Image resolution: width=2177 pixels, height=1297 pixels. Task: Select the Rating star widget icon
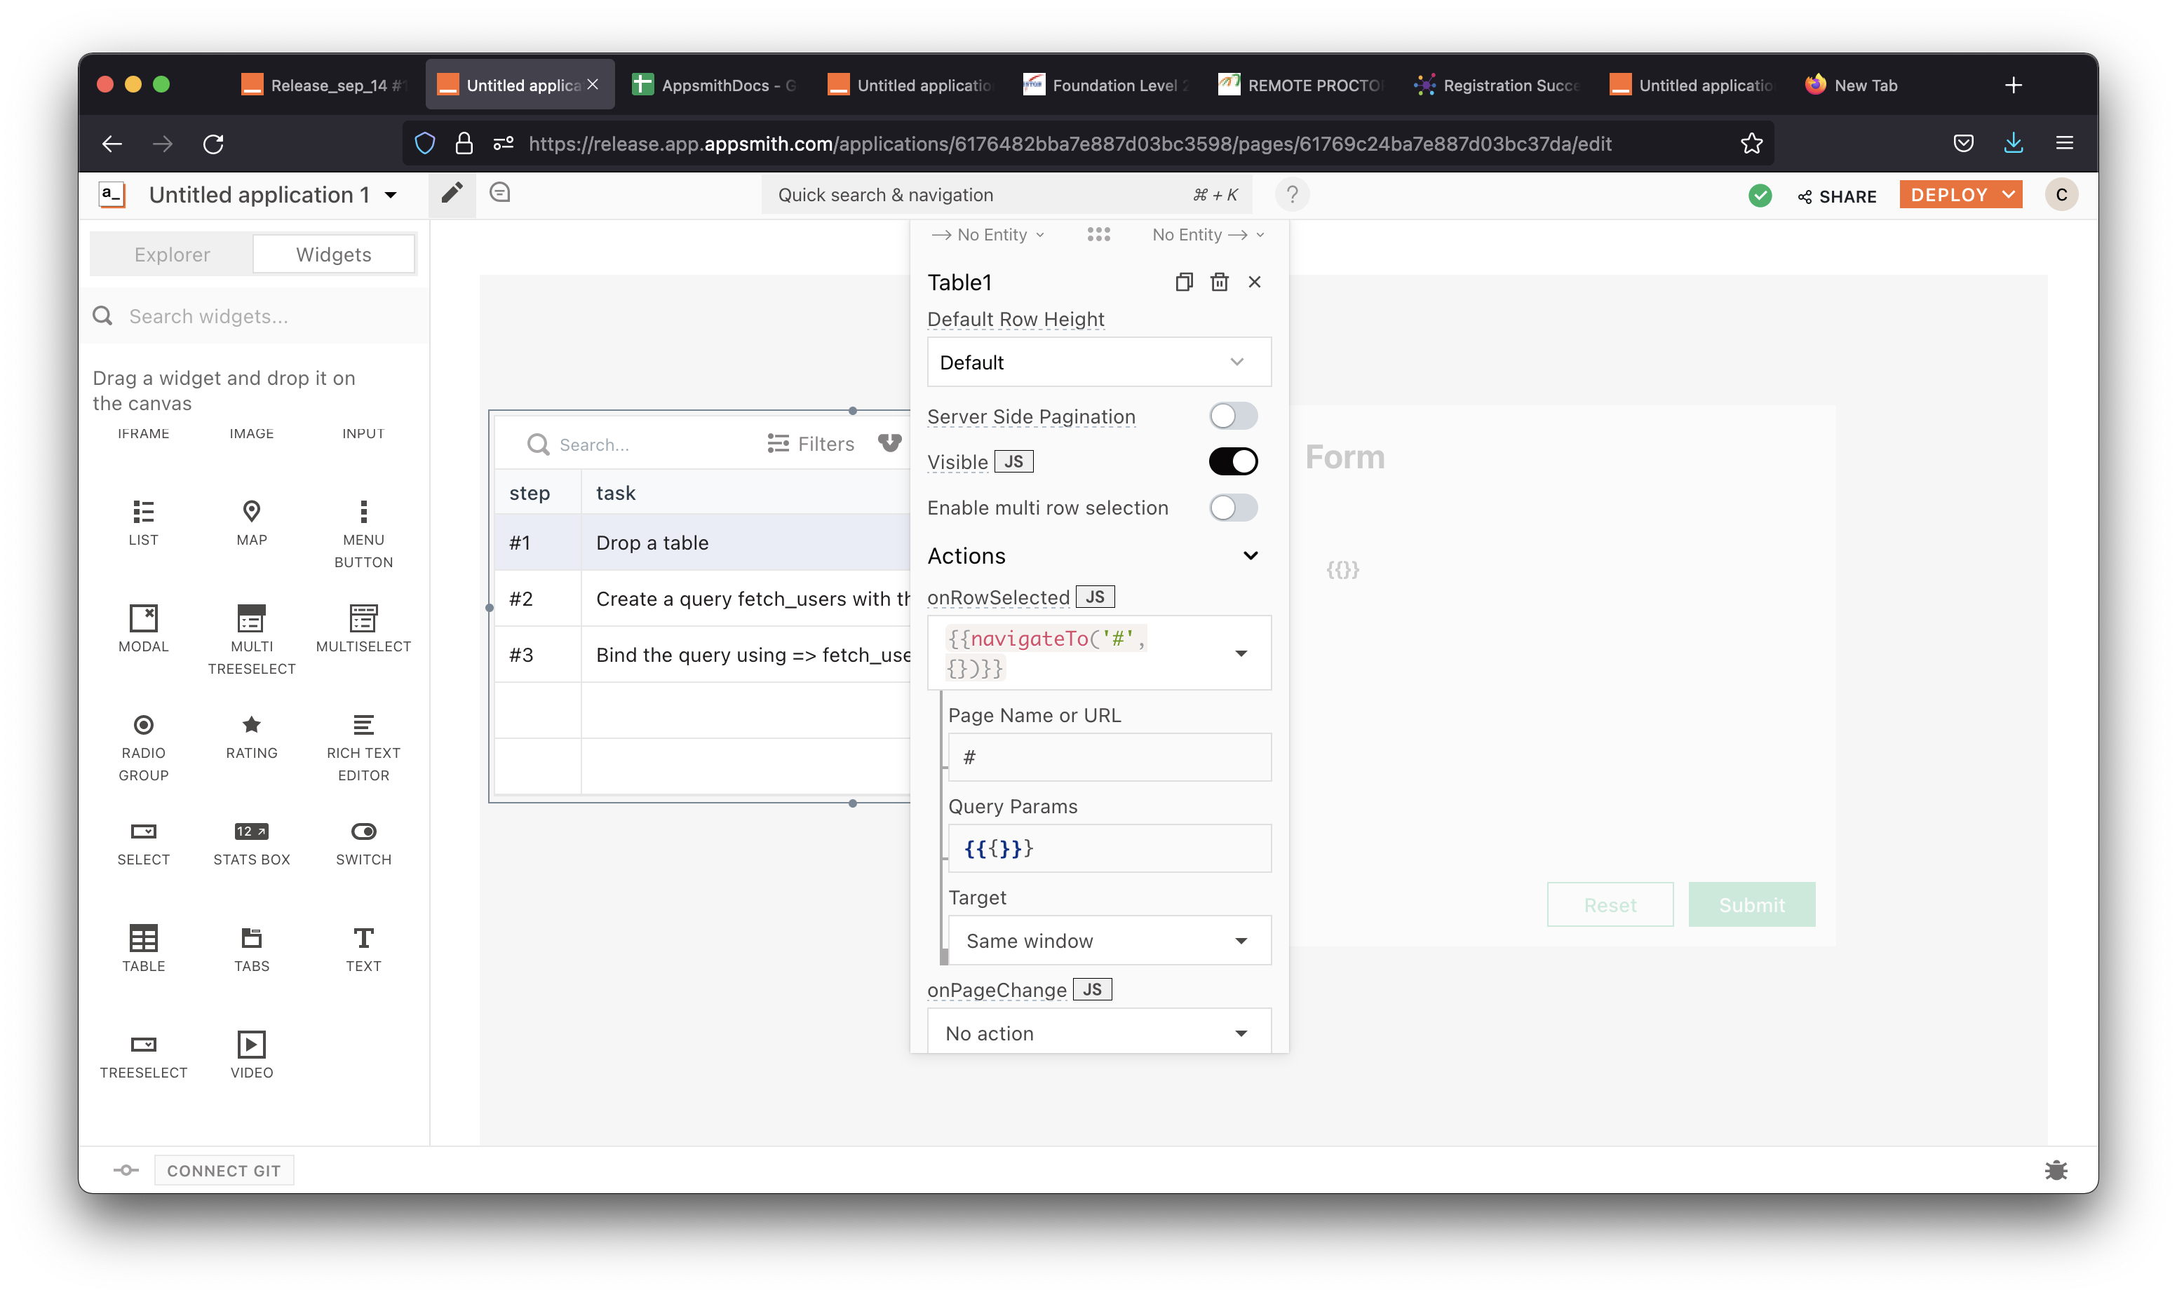251,724
